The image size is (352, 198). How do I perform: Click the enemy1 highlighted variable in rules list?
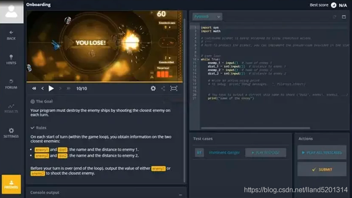click(42, 149)
